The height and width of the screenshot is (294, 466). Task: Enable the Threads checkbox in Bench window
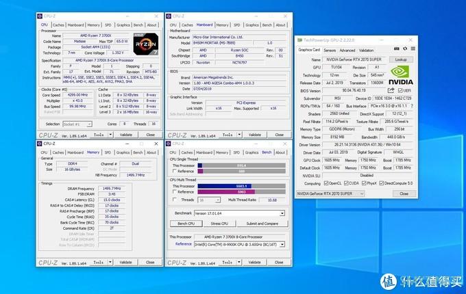[x=175, y=200]
